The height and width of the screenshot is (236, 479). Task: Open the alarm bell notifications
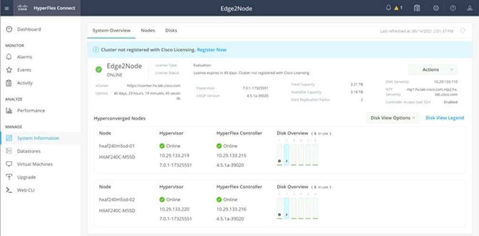click(388, 8)
